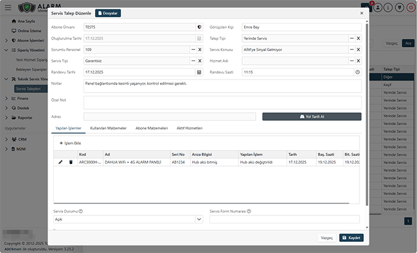This screenshot has height=253, width=417.
Task: Open the Aktif Hizmetleri tab
Action: 190,128
